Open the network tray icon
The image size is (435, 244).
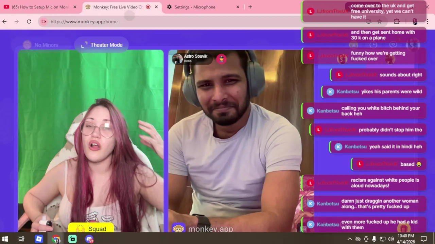(382, 239)
